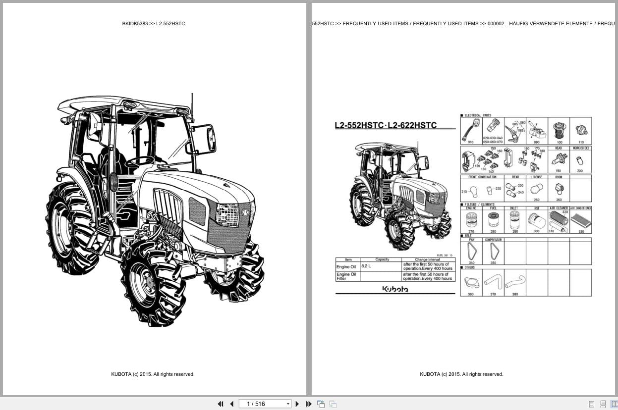The height and width of the screenshot is (410, 618).
Task: Select part 090 in electrical parts
Action: tap(536, 131)
